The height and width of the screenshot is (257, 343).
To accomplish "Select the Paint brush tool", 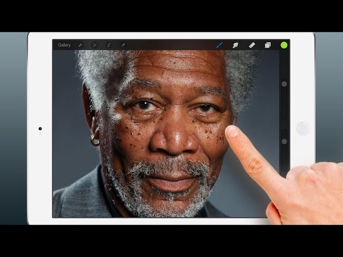I will coord(220,45).
